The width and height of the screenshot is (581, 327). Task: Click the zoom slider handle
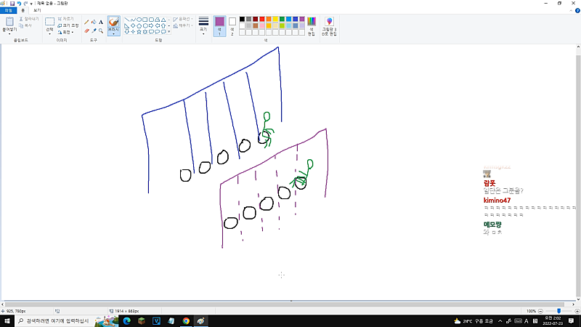tap(558, 311)
